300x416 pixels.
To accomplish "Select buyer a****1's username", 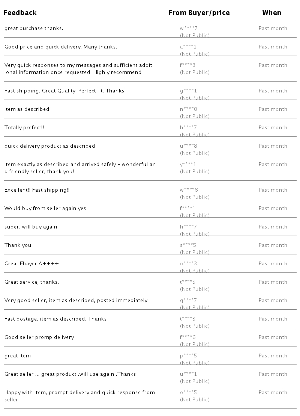I will coord(188,47).
